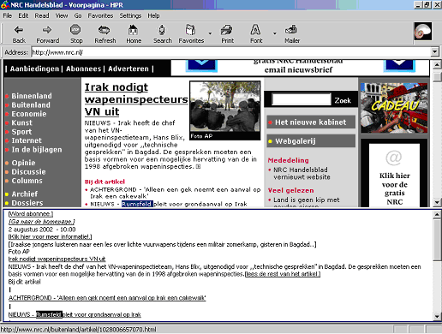Open the Opinie section

pyautogui.click(x=23, y=163)
